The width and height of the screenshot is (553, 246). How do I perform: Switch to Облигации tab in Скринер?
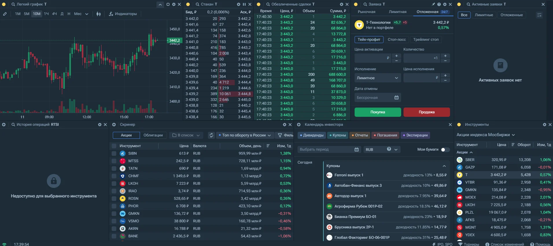[153, 135]
